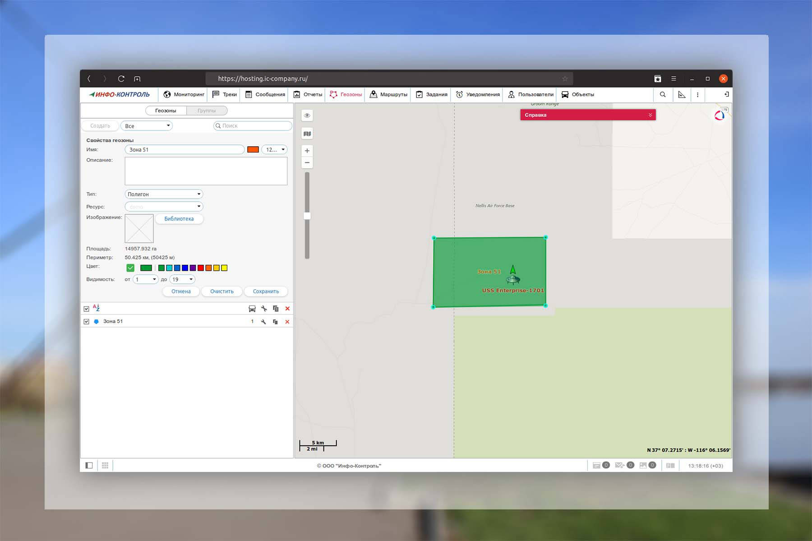The height and width of the screenshot is (541, 812).
Task: Open the Мониторинг menu item
Action: pyautogui.click(x=184, y=95)
